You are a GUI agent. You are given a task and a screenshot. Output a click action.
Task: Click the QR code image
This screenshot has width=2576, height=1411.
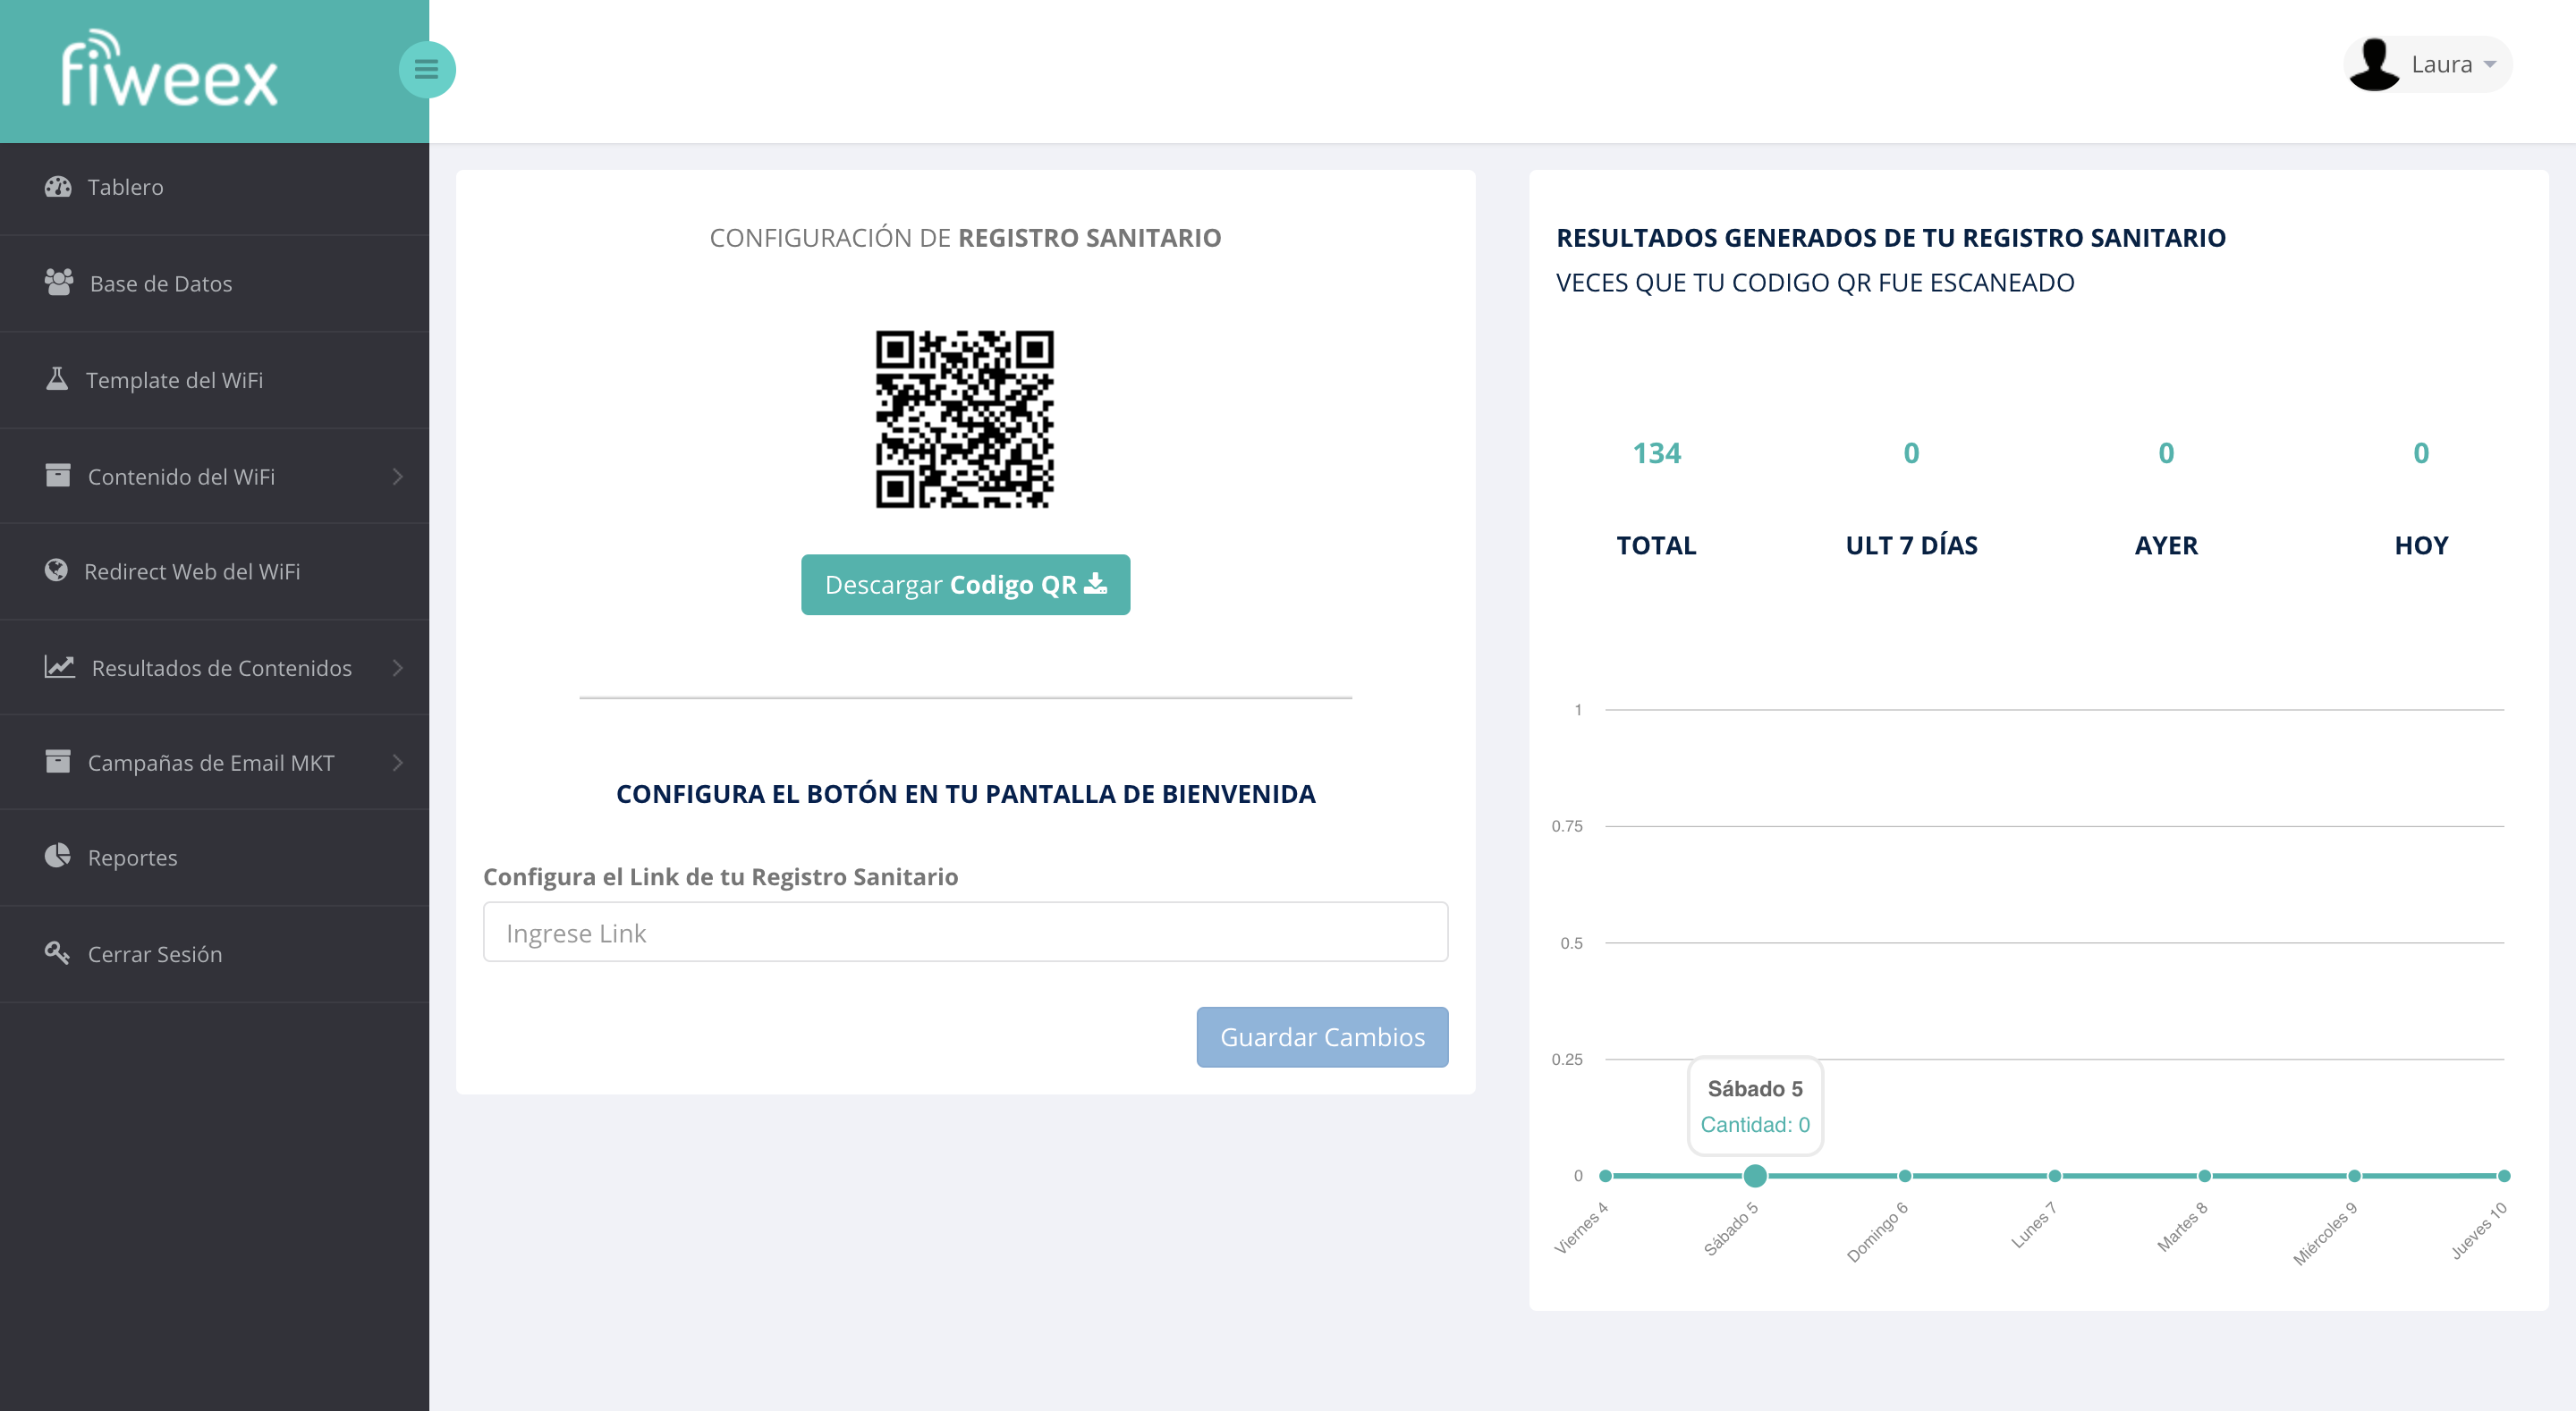965,419
